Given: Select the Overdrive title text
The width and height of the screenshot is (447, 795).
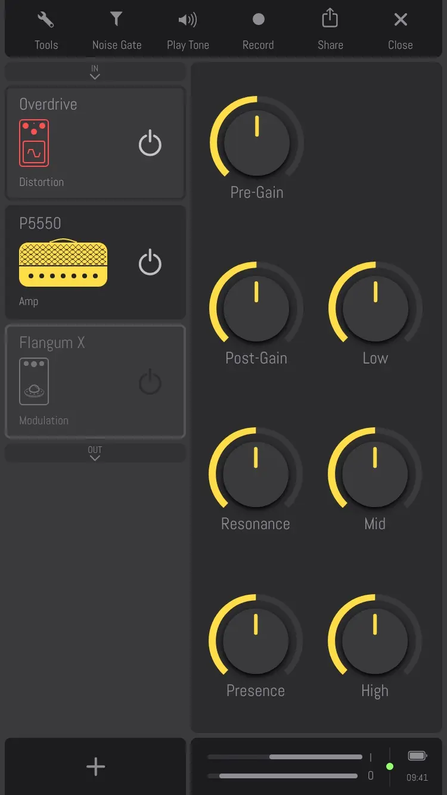Looking at the screenshot, I should [x=48, y=104].
